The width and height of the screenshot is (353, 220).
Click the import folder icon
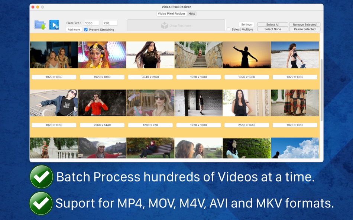40,25
